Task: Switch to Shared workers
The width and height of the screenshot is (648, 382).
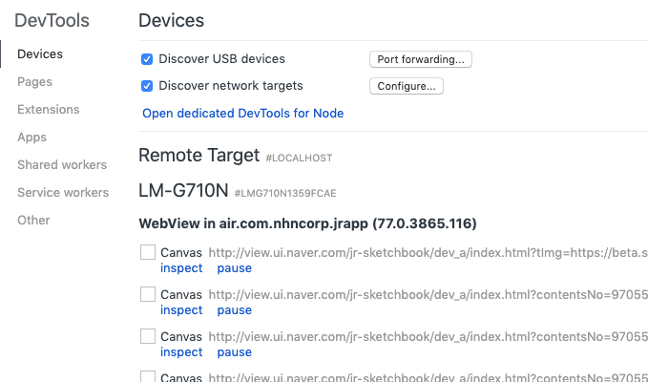Action: tap(62, 165)
